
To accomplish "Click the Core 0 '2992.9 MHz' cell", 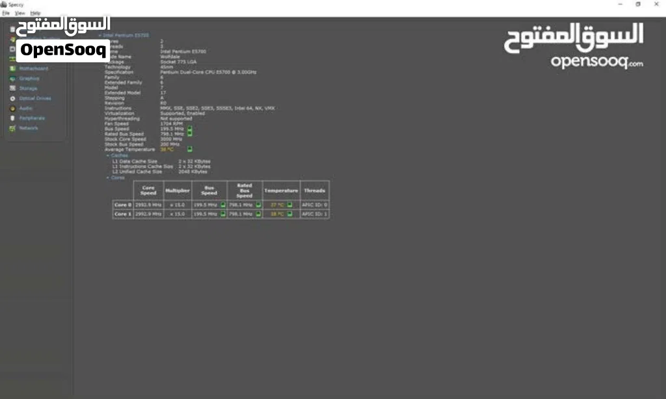I will 148,205.
